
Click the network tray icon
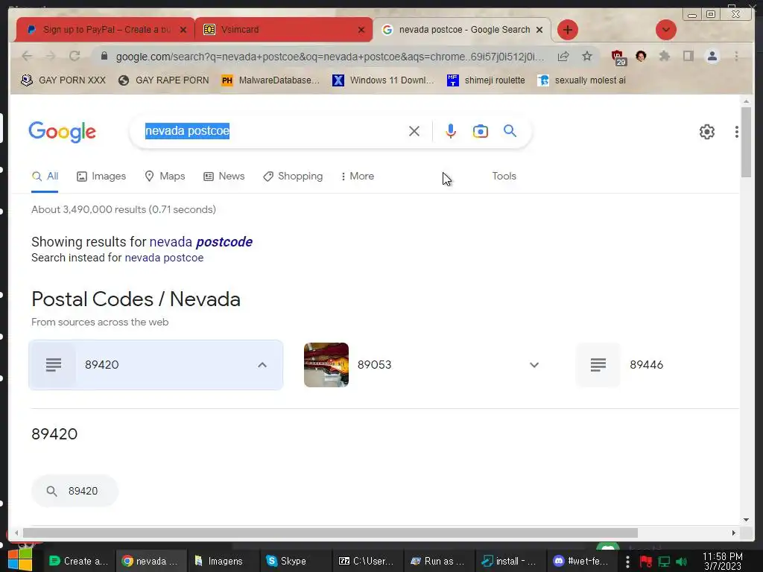[x=664, y=562]
